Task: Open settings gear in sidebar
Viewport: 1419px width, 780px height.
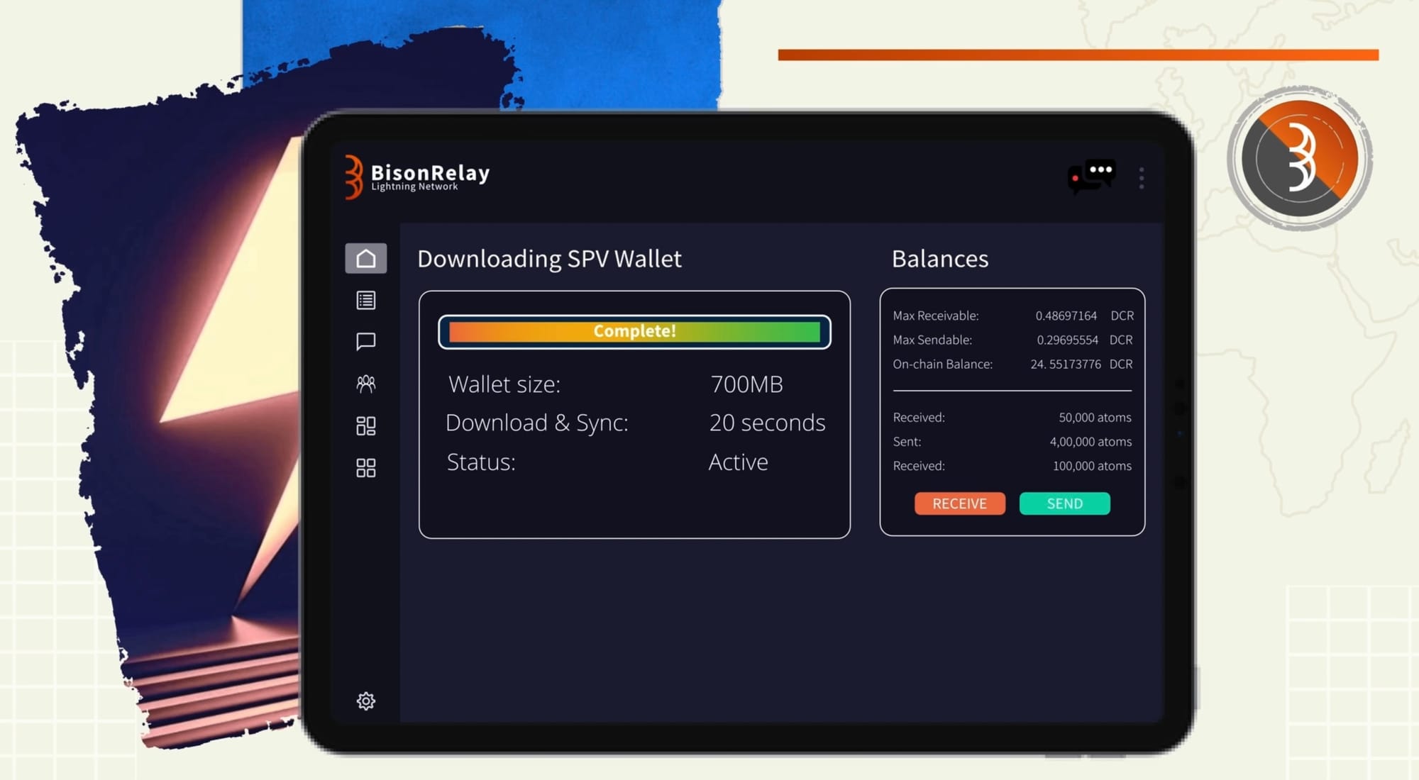Action: [x=365, y=701]
